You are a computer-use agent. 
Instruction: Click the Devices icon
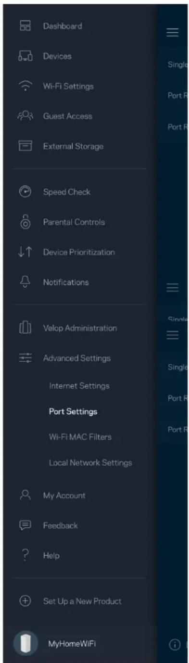(25, 56)
